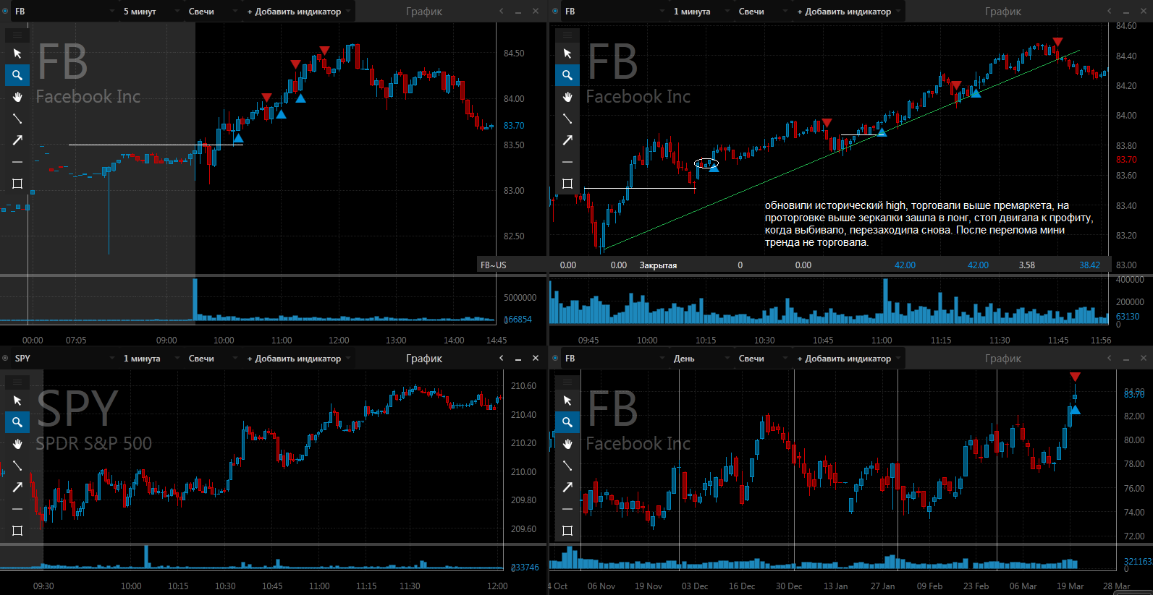Image resolution: width=1153 pixels, height=595 pixels.
Task: Open the 1 минута timeframe dropdown in FB chart
Action: [x=699, y=12]
